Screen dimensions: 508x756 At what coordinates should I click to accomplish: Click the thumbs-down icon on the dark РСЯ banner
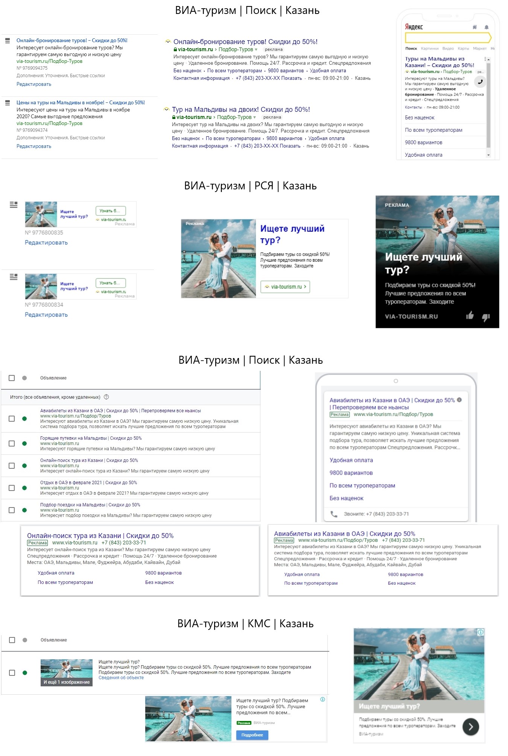(x=486, y=317)
